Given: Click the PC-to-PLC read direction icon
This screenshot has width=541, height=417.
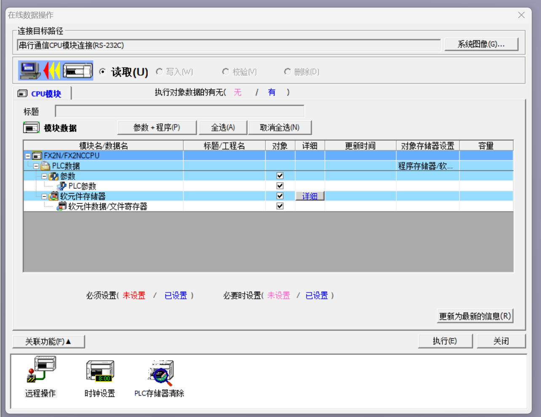Looking at the screenshot, I should (x=56, y=71).
